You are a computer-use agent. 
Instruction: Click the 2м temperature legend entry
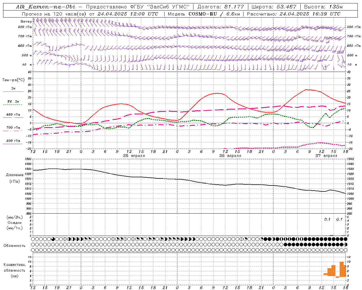pyautogui.click(x=13, y=88)
